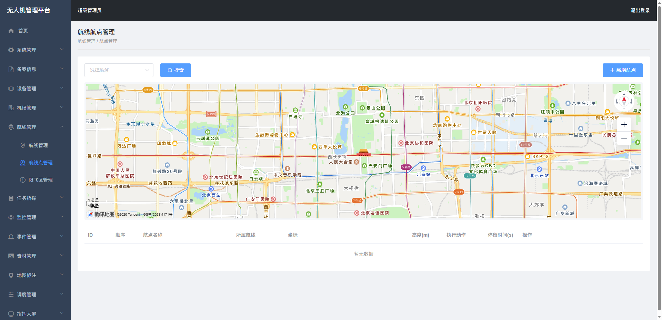
Task: Zoom in the map with plus button
Action: (x=624, y=124)
